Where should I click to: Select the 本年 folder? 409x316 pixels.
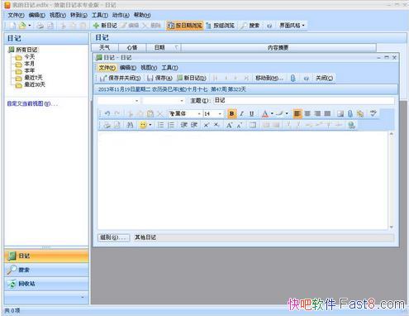point(30,70)
